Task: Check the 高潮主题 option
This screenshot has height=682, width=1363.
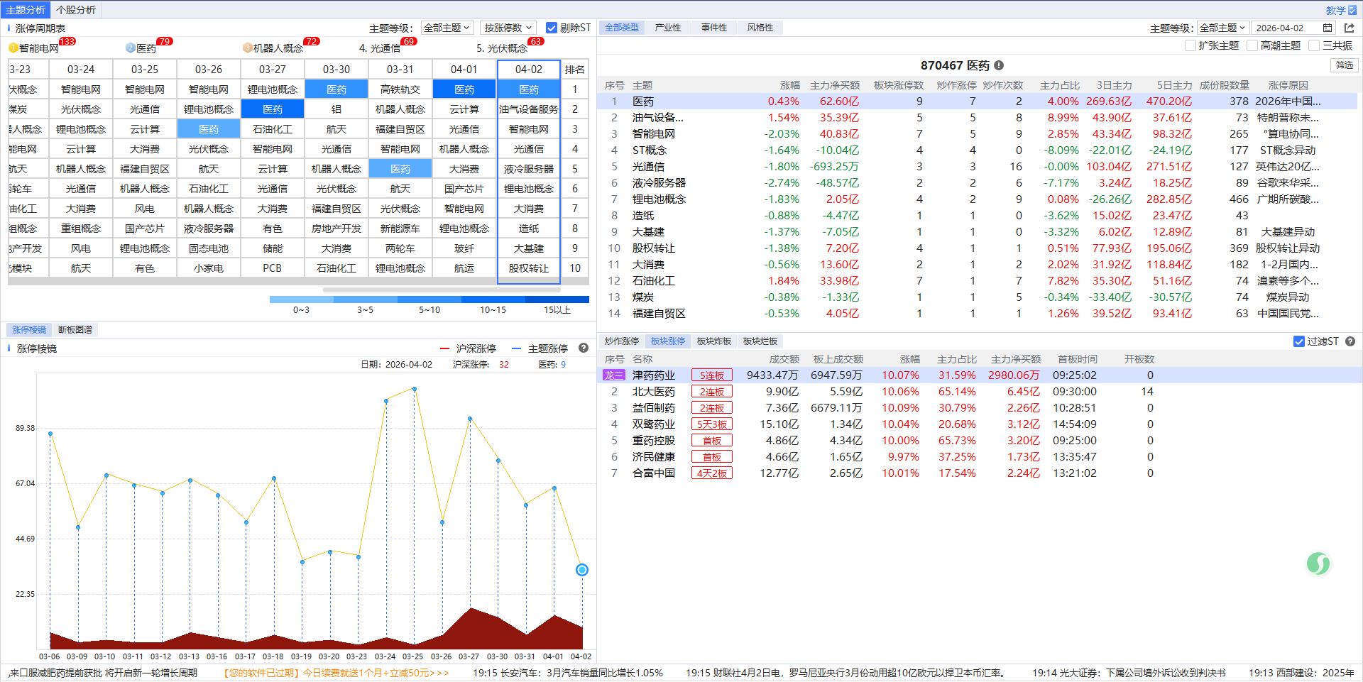Action: pyautogui.click(x=1252, y=46)
